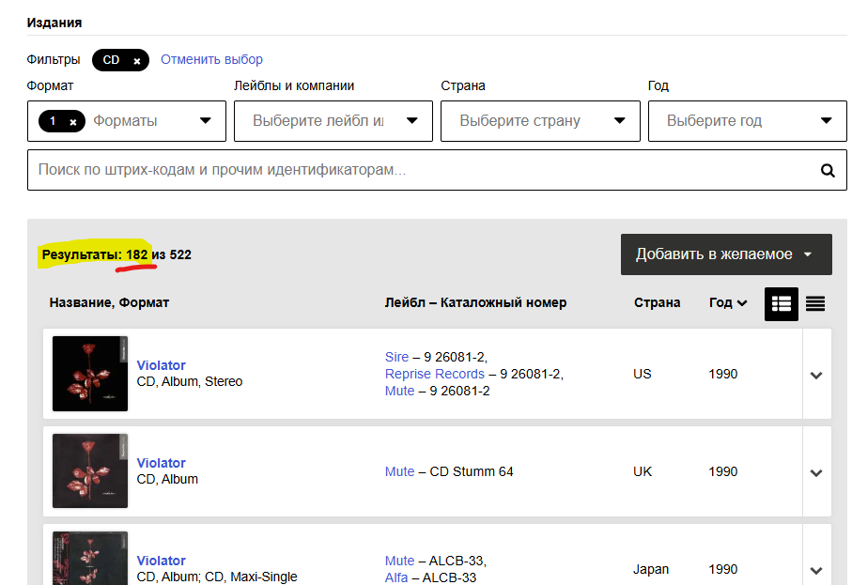Click the search magnifier icon

tap(828, 171)
